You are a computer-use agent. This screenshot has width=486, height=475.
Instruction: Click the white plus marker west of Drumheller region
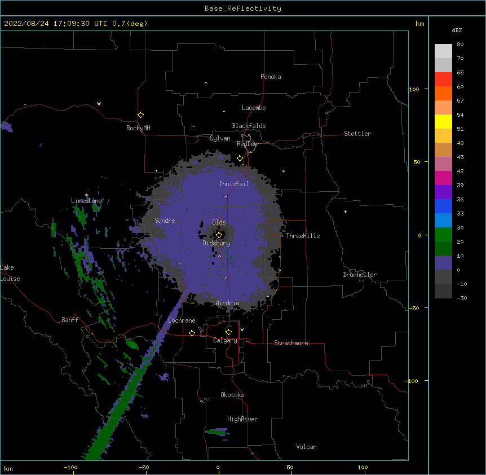[x=345, y=212]
